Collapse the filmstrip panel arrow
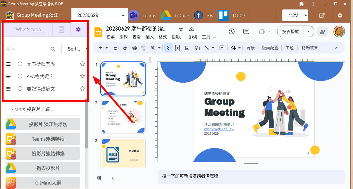Image resolution: width=353 pixels, height=189 pixels. point(113,178)
